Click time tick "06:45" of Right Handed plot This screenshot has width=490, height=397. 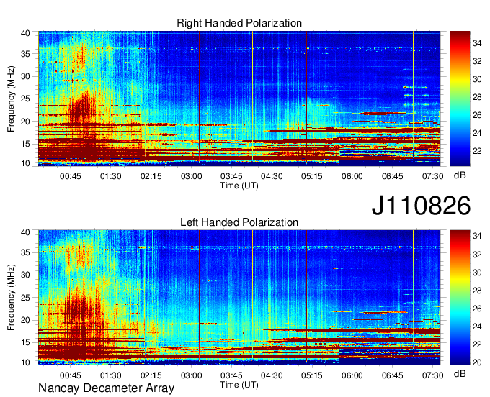[x=393, y=176]
